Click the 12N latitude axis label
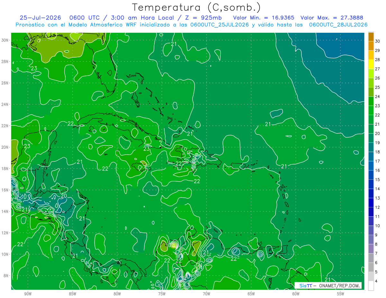Screen dimensions: 386x298 5,233
